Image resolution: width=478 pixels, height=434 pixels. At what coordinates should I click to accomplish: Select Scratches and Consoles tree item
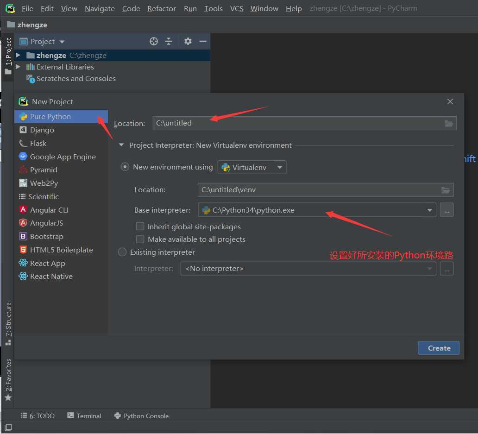71,79
